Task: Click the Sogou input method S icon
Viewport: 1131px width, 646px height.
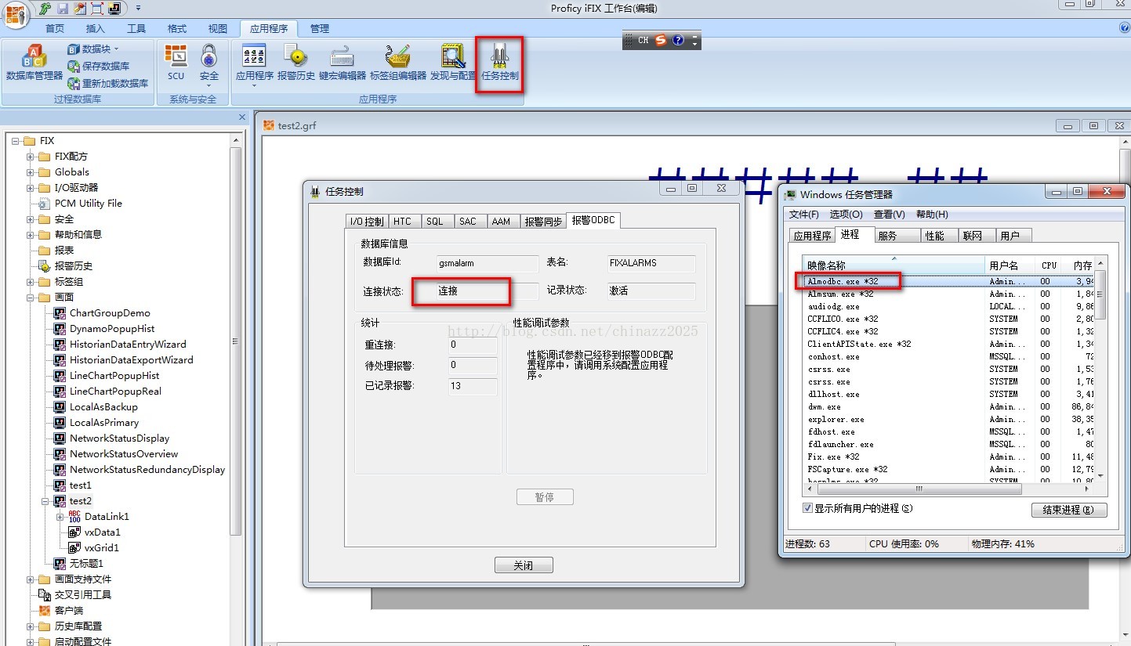Action: [x=661, y=40]
